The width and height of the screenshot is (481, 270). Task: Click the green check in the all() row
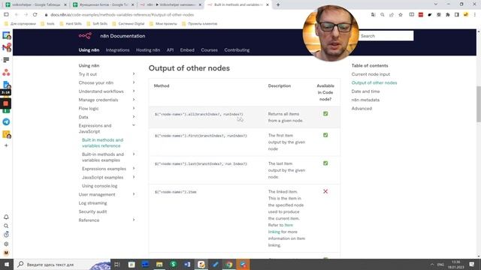click(x=325, y=113)
